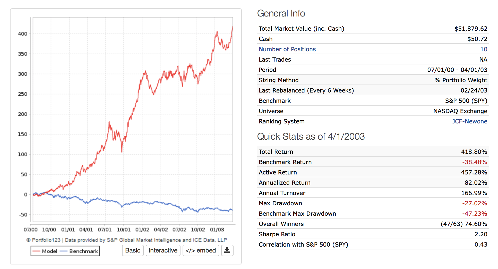Screen dimensions: 498x269
Task: Click the Sharpe Ratio row label
Action: [277, 234]
